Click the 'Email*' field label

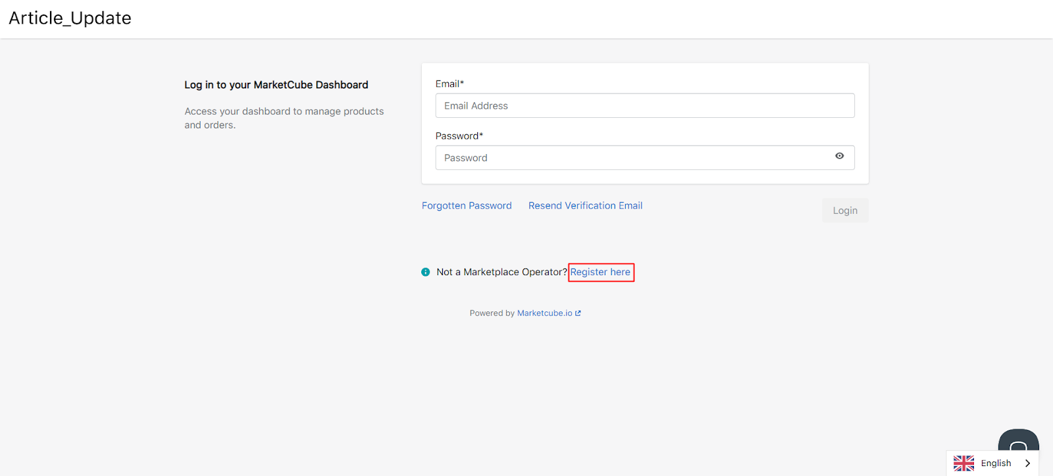pyautogui.click(x=449, y=84)
